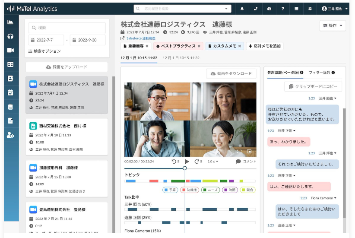Screen dimensions: 355x238
Task: Enable picture-in-picture on the video
Action: point(249,151)
